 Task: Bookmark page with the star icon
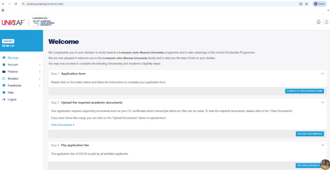click(306, 4)
